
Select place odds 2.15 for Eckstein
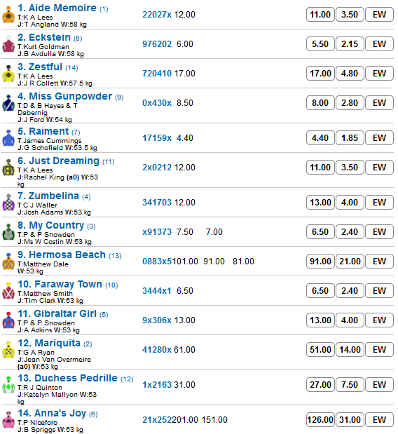coord(350,44)
